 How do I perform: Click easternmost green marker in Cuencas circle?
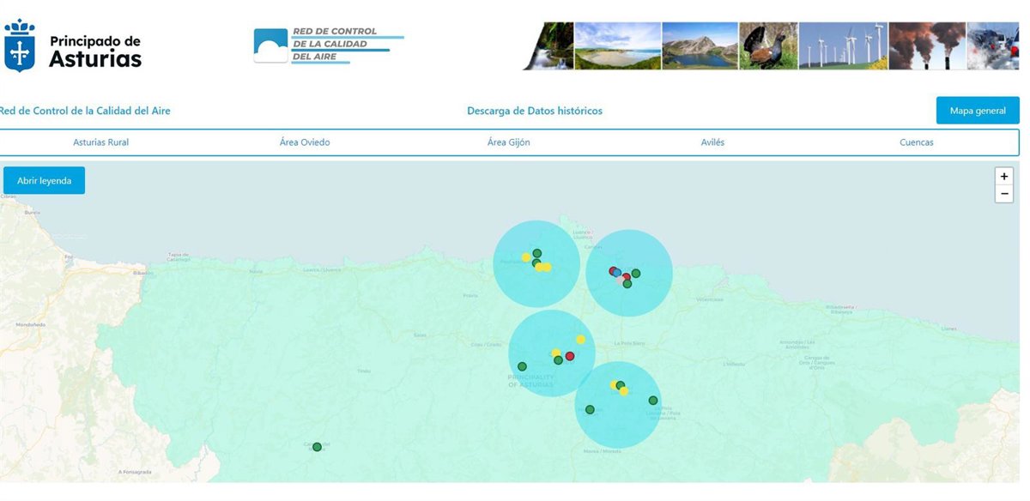click(x=653, y=401)
